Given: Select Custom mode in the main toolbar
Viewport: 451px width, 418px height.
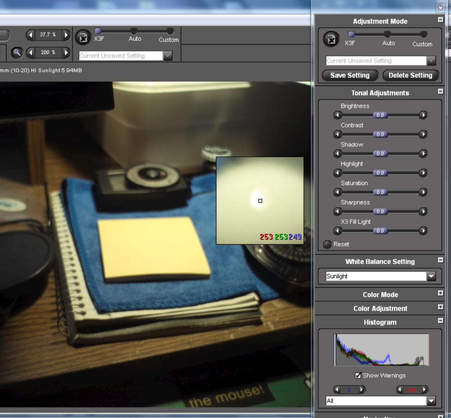Looking at the screenshot, I should pyautogui.click(x=170, y=31).
